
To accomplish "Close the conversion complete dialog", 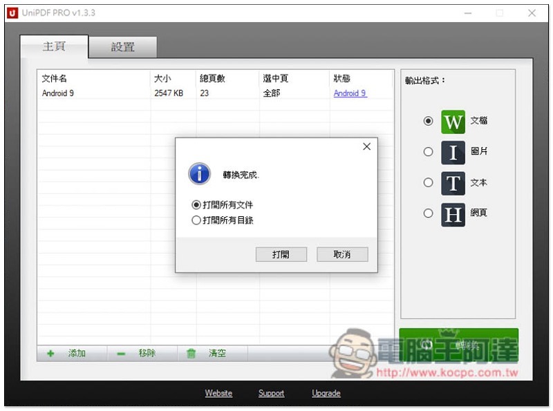I will [367, 146].
